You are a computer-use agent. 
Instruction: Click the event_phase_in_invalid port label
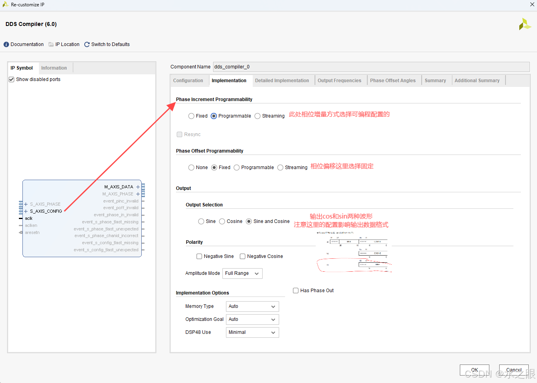[x=116, y=215]
